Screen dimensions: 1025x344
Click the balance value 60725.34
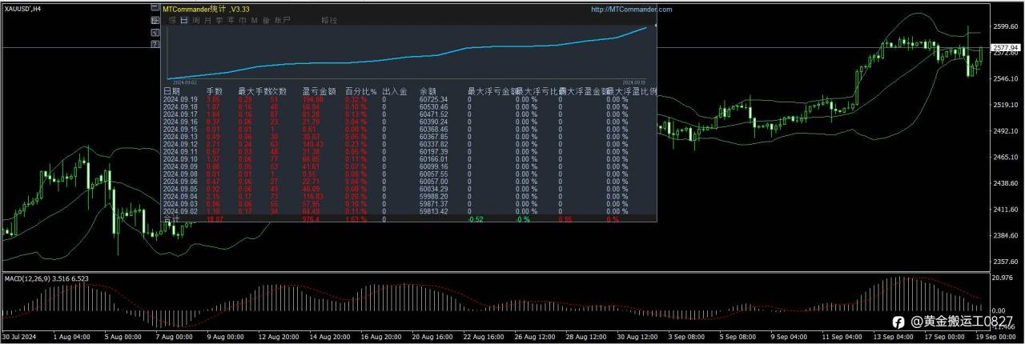433,99
